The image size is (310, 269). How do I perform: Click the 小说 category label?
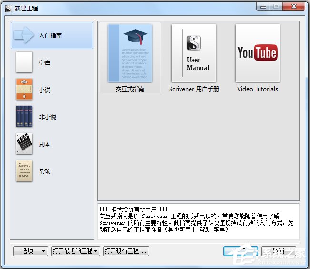tap(45, 90)
